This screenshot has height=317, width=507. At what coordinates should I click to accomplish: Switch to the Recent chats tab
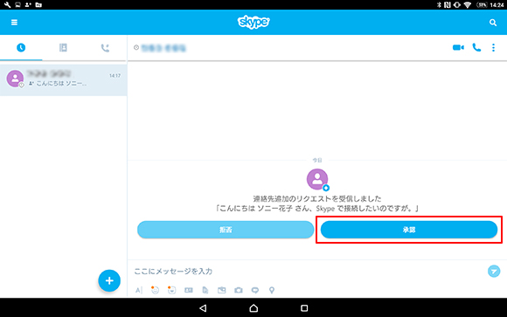coord(21,48)
